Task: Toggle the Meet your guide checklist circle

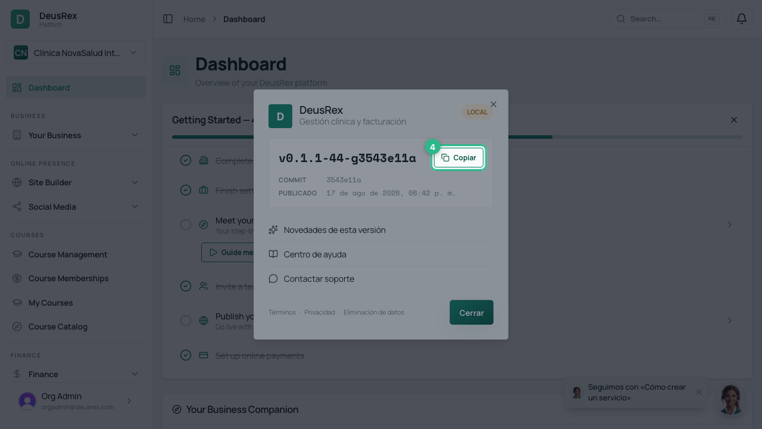Action: click(186, 225)
